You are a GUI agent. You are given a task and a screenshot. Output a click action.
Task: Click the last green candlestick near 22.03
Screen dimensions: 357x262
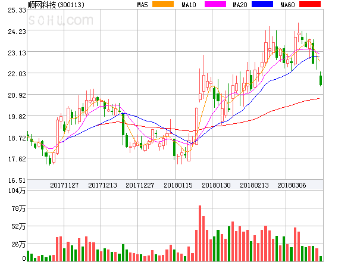pyautogui.click(x=321, y=79)
